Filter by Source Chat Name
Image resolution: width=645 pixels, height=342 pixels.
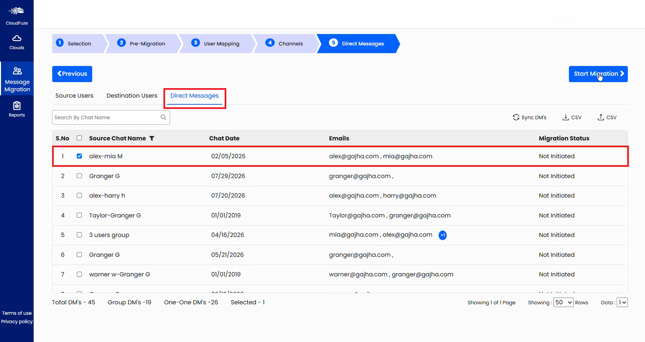tap(152, 139)
